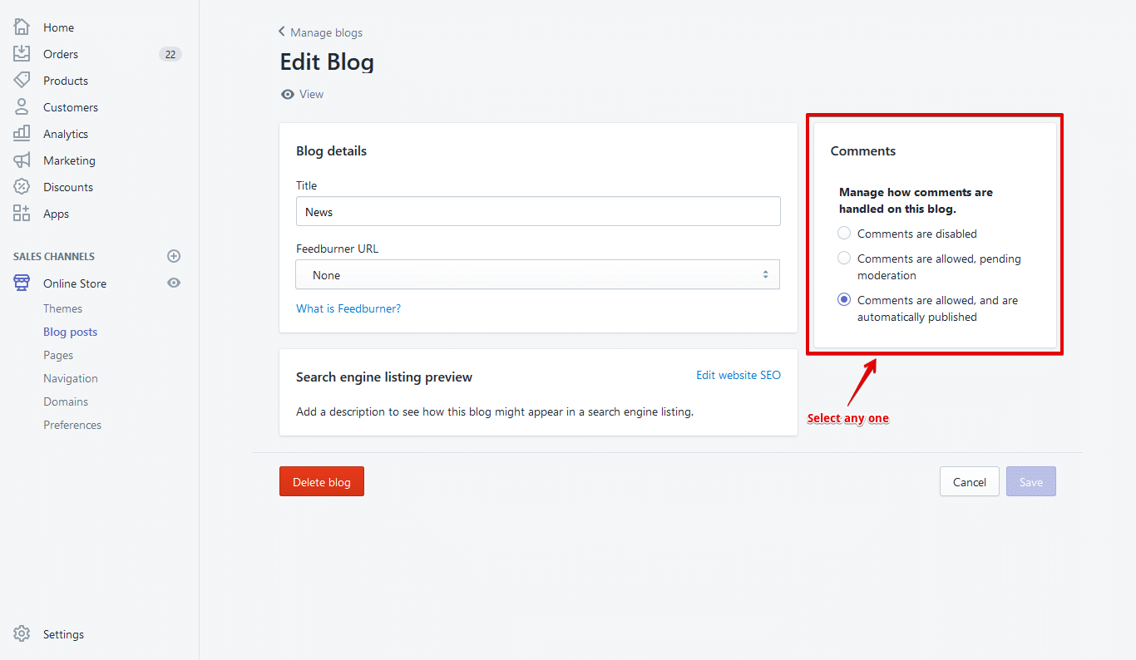This screenshot has width=1136, height=660.
Task: Select 'Comments are allowed, and are automatically published'
Action: (844, 299)
